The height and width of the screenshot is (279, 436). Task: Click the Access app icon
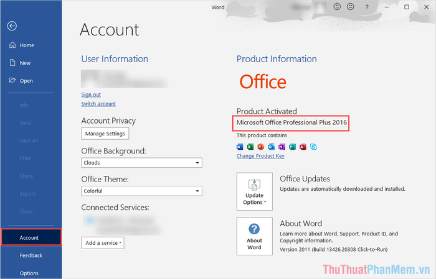click(x=303, y=147)
